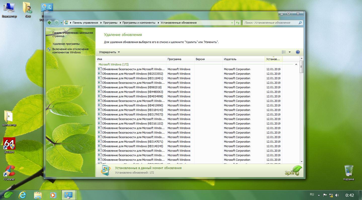This screenshot has height=200, width=362.
Task: Select the AIDA64 desktop shortcut
Action: pos(9,145)
